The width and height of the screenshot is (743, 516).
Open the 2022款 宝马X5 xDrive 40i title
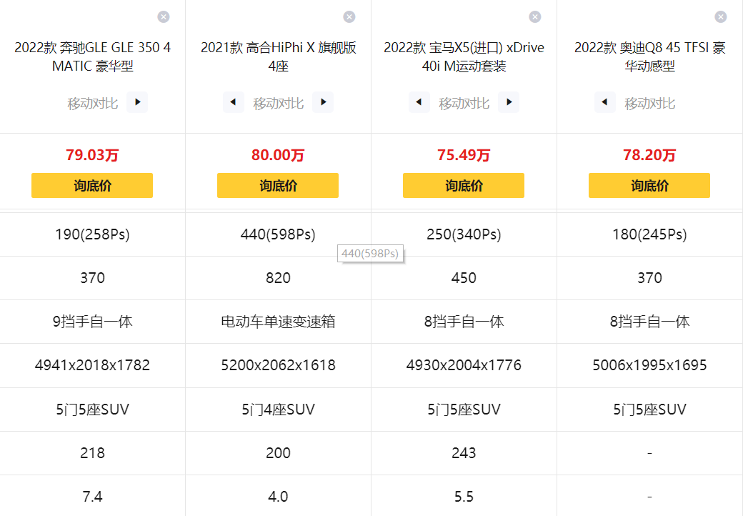point(464,57)
